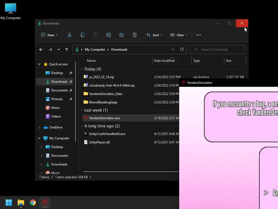Open Google Chrome from taskbar
This screenshot has height=209, width=278.
click(x=33, y=202)
